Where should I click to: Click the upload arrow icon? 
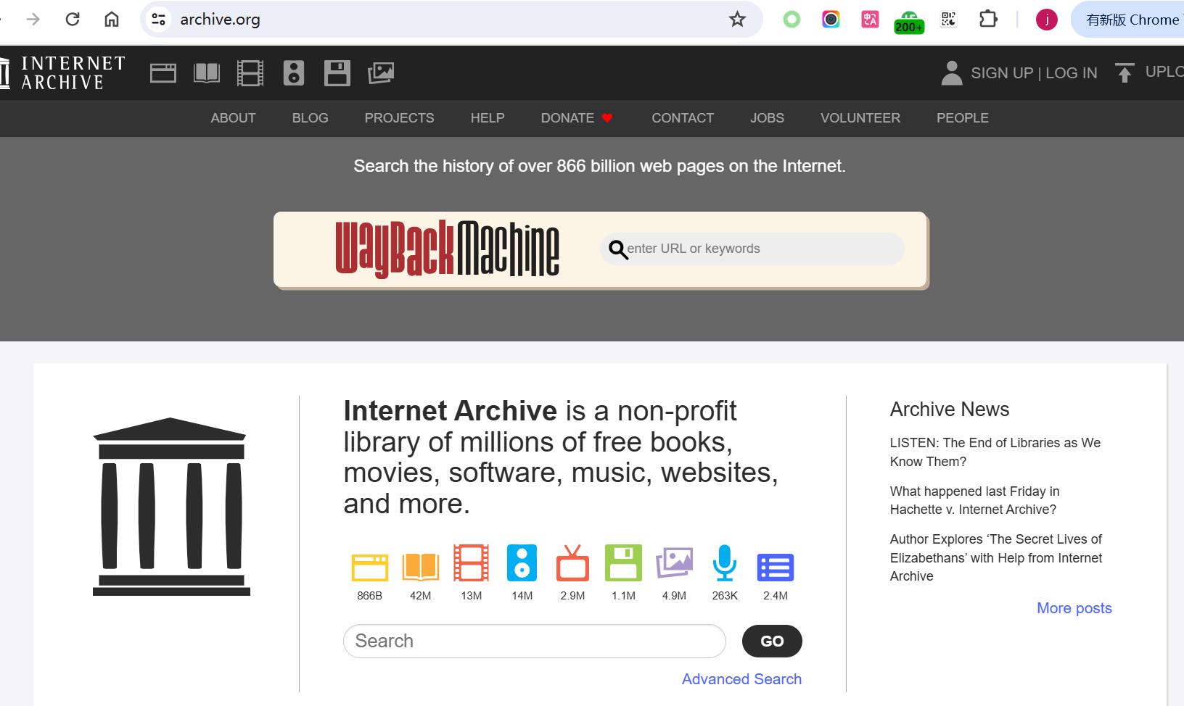tap(1125, 73)
